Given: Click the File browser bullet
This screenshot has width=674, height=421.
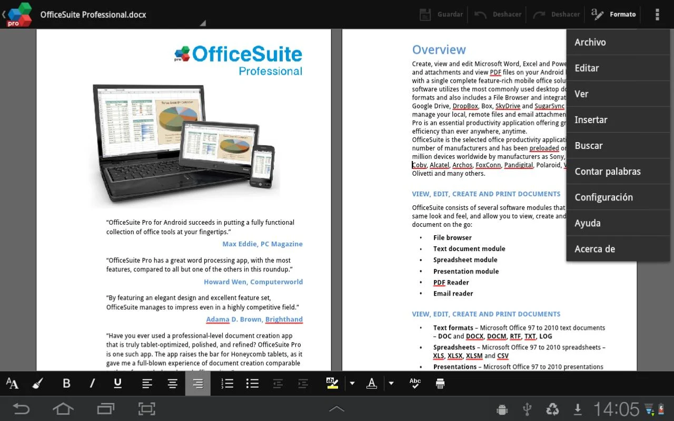Looking at the screenshot, I should click(452, 238).
